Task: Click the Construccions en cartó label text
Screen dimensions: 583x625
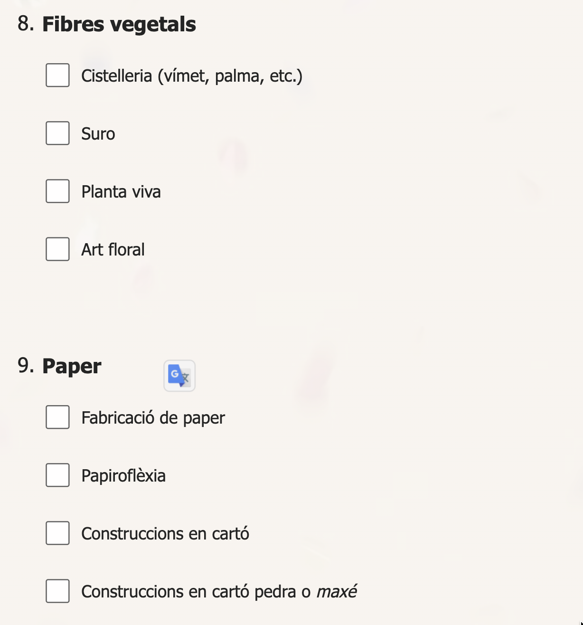Action: pyautogui.click(x=165, y=534)
